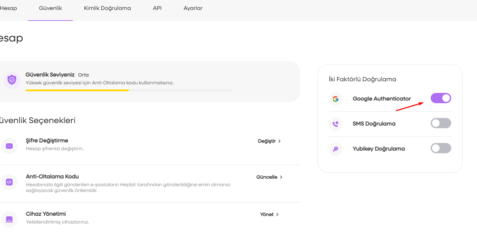477x240 pixels.
Task: Click the Google logo icon
Action: tap(336, 99)
